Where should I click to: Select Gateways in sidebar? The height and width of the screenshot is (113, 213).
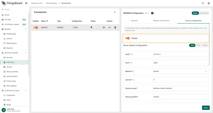point(14,62)
